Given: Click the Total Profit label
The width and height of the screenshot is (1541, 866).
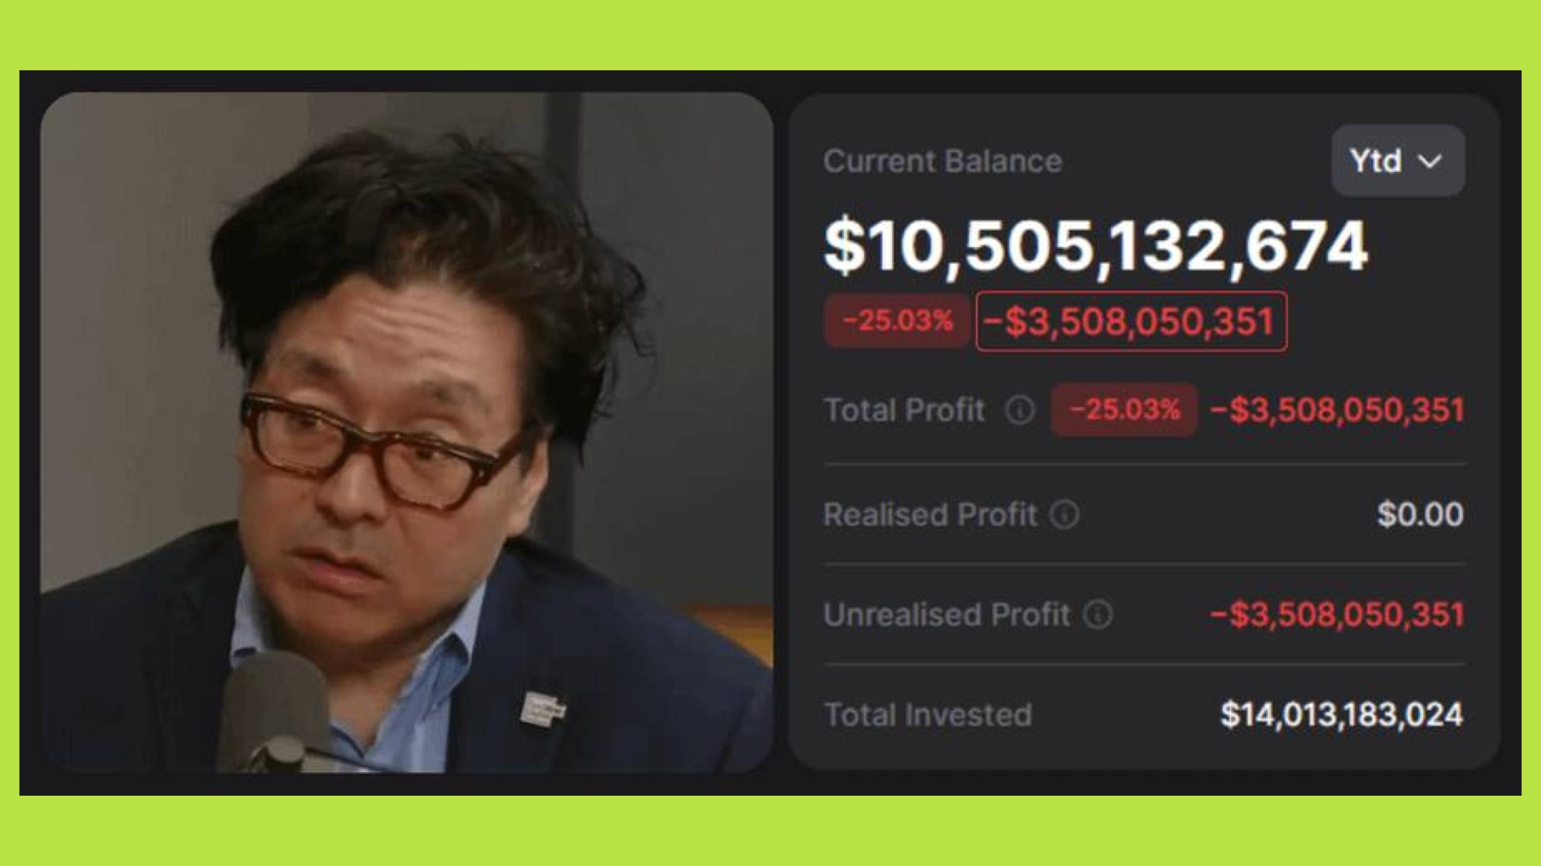Looking at the screenshot, I should coord(905,410).
